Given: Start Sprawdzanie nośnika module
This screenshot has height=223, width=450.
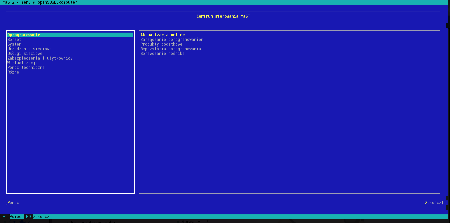Looking at the screenshot, I should pyautogui.click(x=162, y=54).
